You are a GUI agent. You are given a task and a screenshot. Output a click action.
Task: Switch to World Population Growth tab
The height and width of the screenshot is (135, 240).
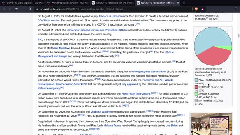tap(68, 3)
